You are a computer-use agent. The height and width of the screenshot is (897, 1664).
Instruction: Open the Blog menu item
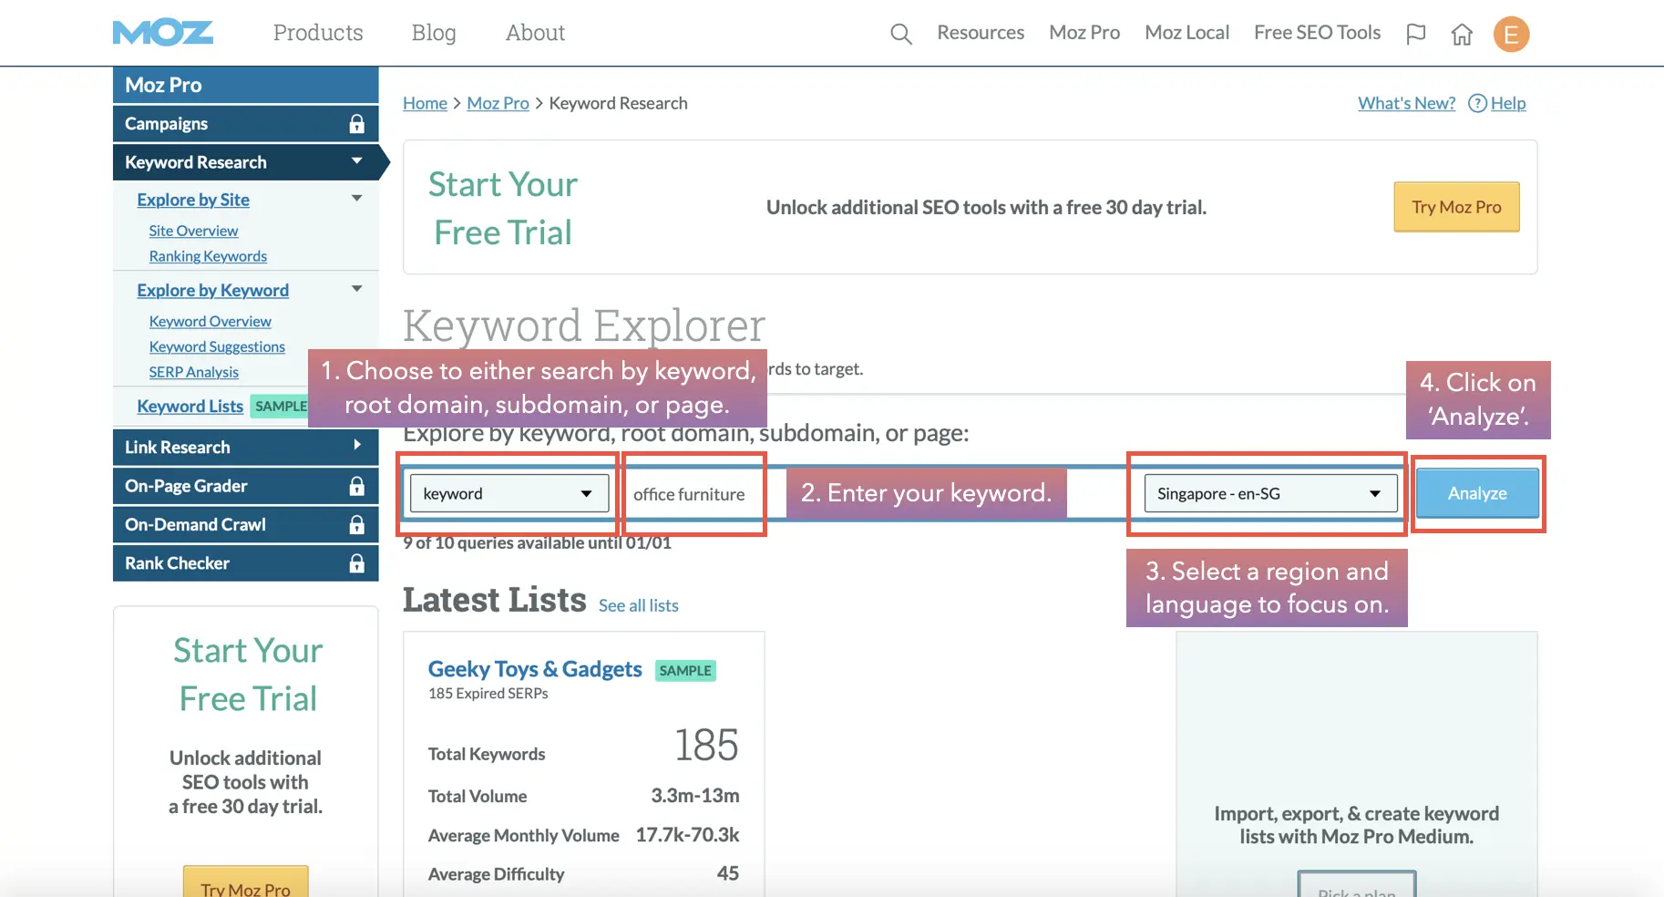pyautogui.click(x=434, y=33)
